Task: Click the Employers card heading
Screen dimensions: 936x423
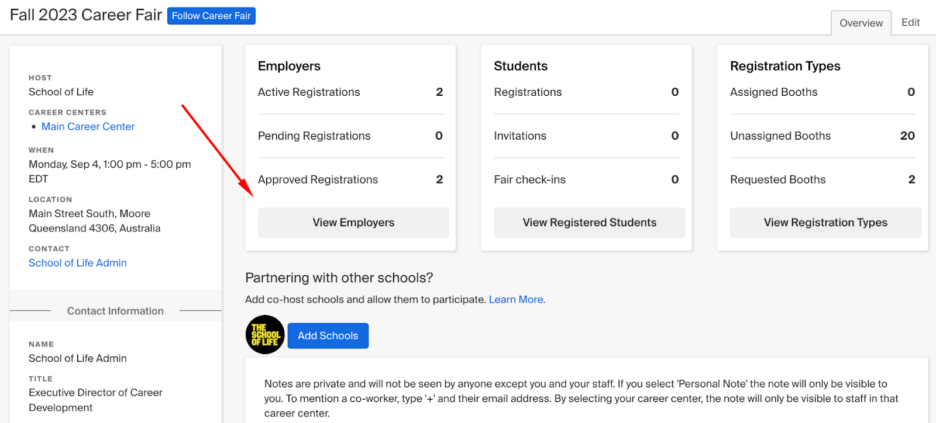Action: (x=289, y=66)
